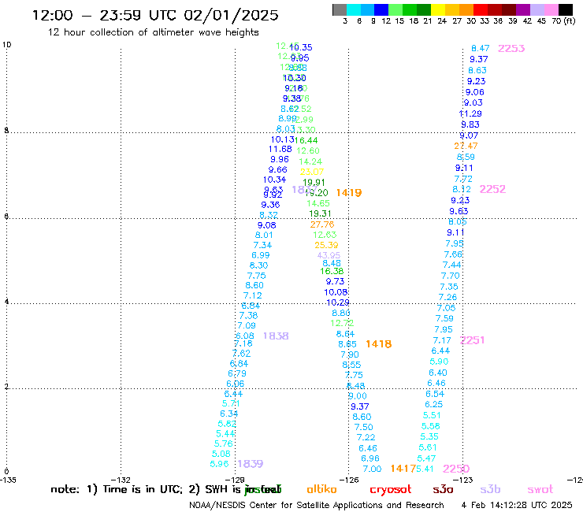The height and width of the screenshot is (512, 583).
Task: Click the lavender swatch in the color scale
Action: tap(537, 9)
